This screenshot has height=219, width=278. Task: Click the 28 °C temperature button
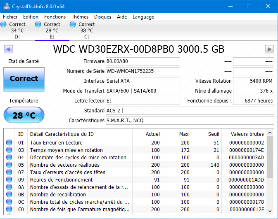24,115
